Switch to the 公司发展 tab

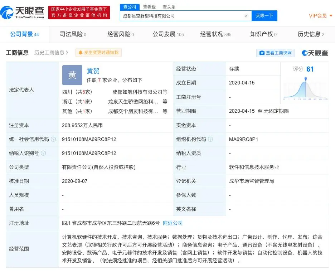pyautogui.click(x=168, y=34)
